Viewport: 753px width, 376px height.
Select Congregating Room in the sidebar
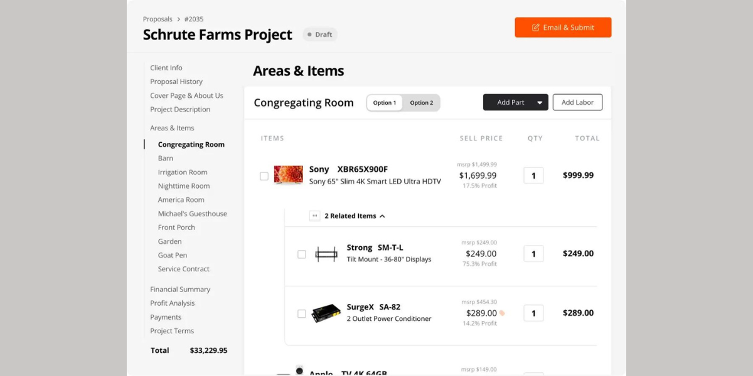[191, 144]
